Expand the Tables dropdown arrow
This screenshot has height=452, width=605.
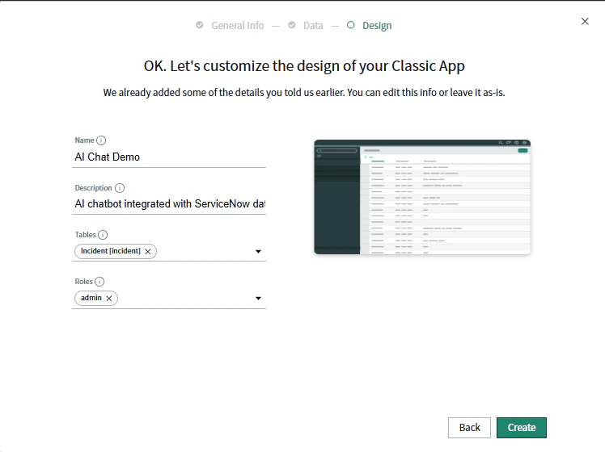(259, 251)
